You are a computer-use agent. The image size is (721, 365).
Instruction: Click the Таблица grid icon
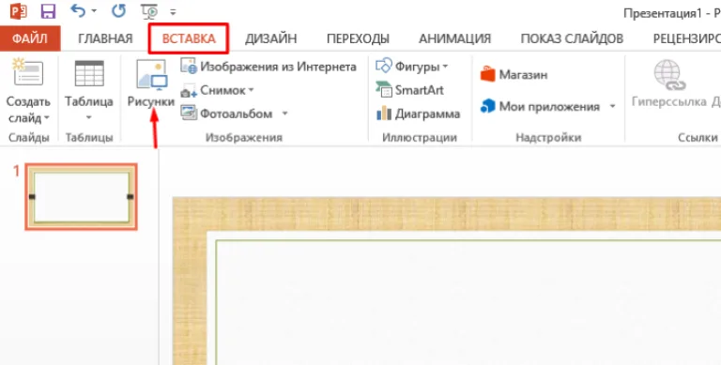coord(89,73)
